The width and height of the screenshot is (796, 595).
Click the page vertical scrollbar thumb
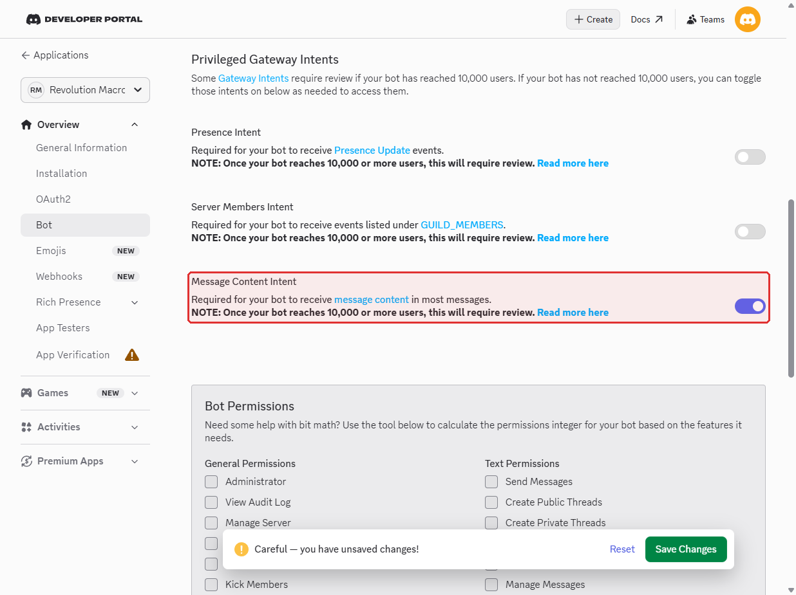(x=791, y=288)
